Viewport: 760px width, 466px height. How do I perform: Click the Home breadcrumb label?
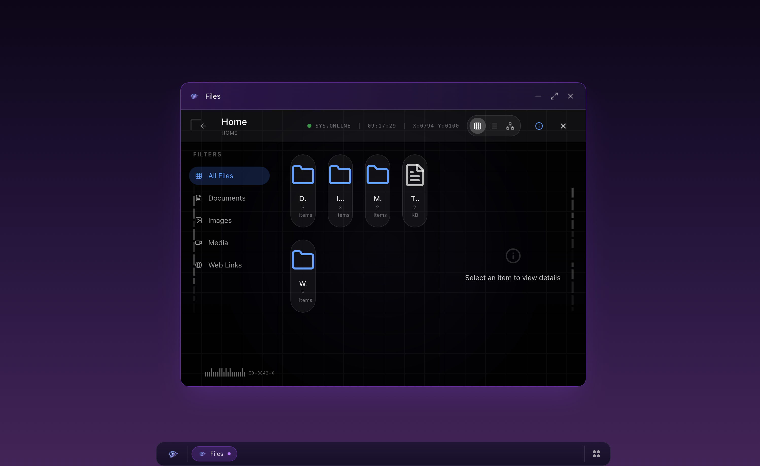[234, 122]
